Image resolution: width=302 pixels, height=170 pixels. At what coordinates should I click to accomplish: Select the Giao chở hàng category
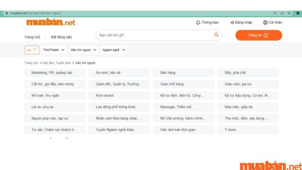click(x=183, y=84)
